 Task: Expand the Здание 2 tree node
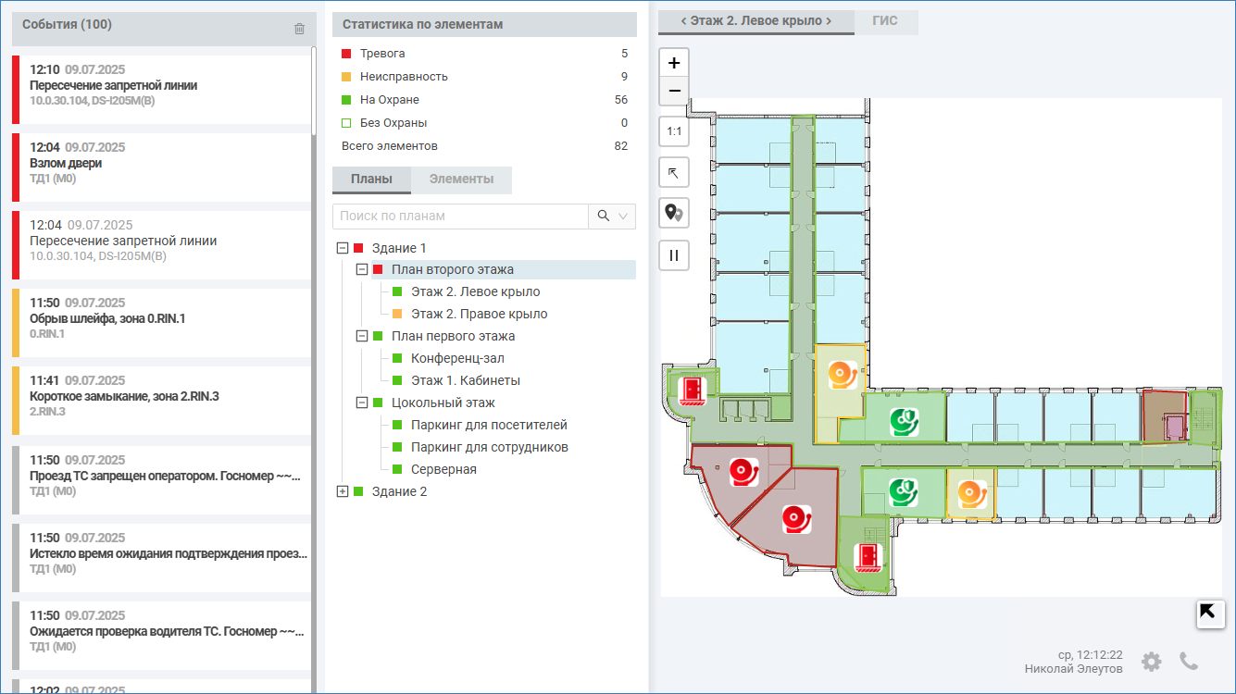click(x=343, y=491)
